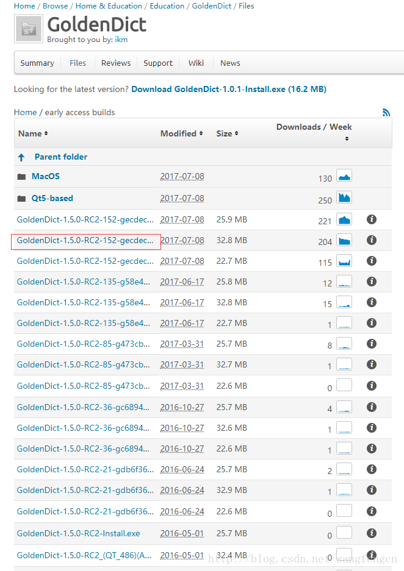View info icon for 135-g58e4 22.7 MB file
404x571 pixels.
[x=372, y=323]
